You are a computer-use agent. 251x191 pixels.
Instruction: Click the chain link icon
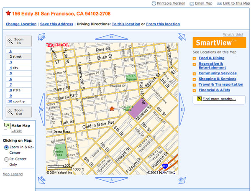[x=219, y=4]
